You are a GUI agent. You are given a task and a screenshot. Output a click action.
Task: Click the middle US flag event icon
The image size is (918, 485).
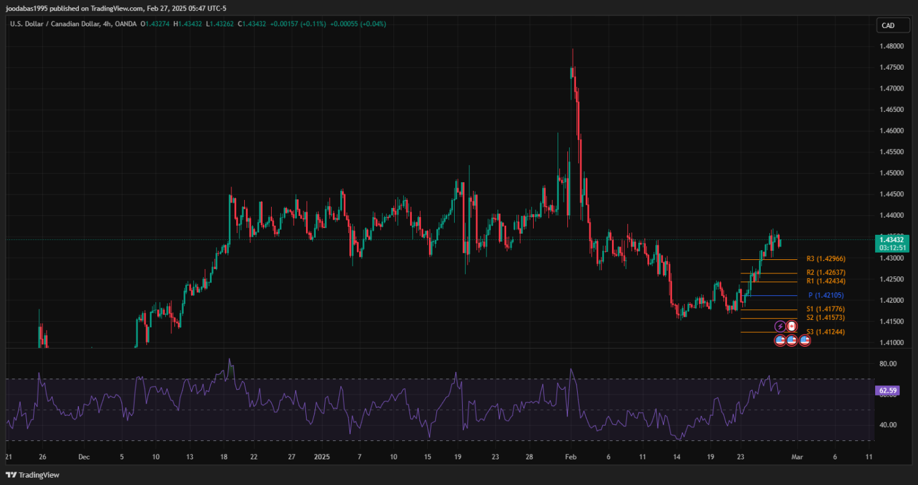tap(792, 340)
